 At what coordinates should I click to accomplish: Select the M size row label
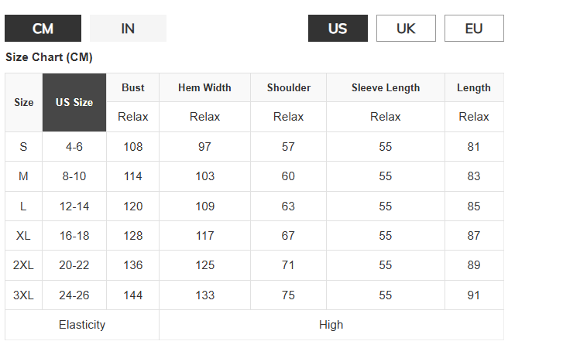pyautogui.click(x=24, y=176)
